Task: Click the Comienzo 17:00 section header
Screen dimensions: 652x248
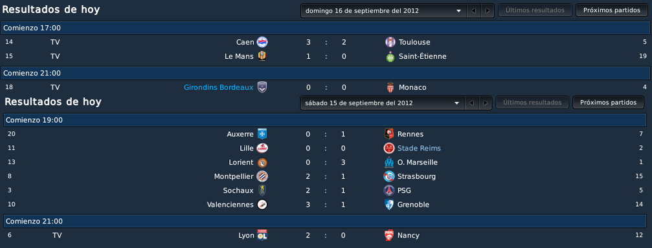Action: point(325,28)
